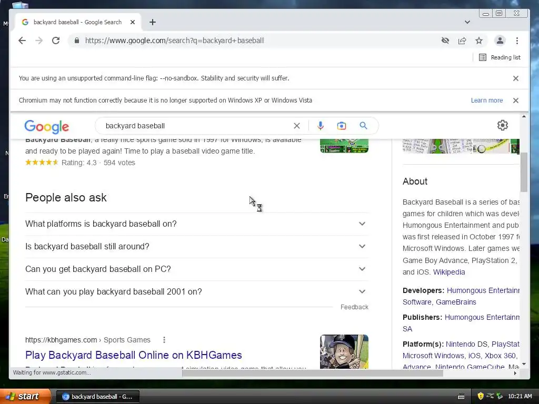Click the scroll-down arrow of page scrollbar
This screenshot has height=404, width=539.
point(524,364)
